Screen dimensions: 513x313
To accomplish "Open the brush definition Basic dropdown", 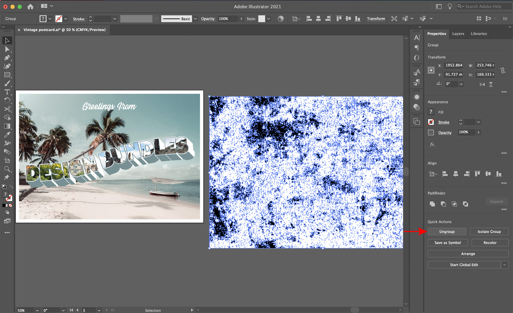I will [195, 19].
